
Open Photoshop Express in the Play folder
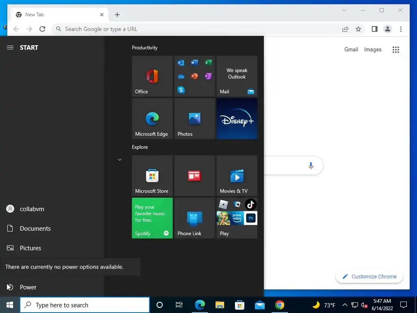pos(250,218)
